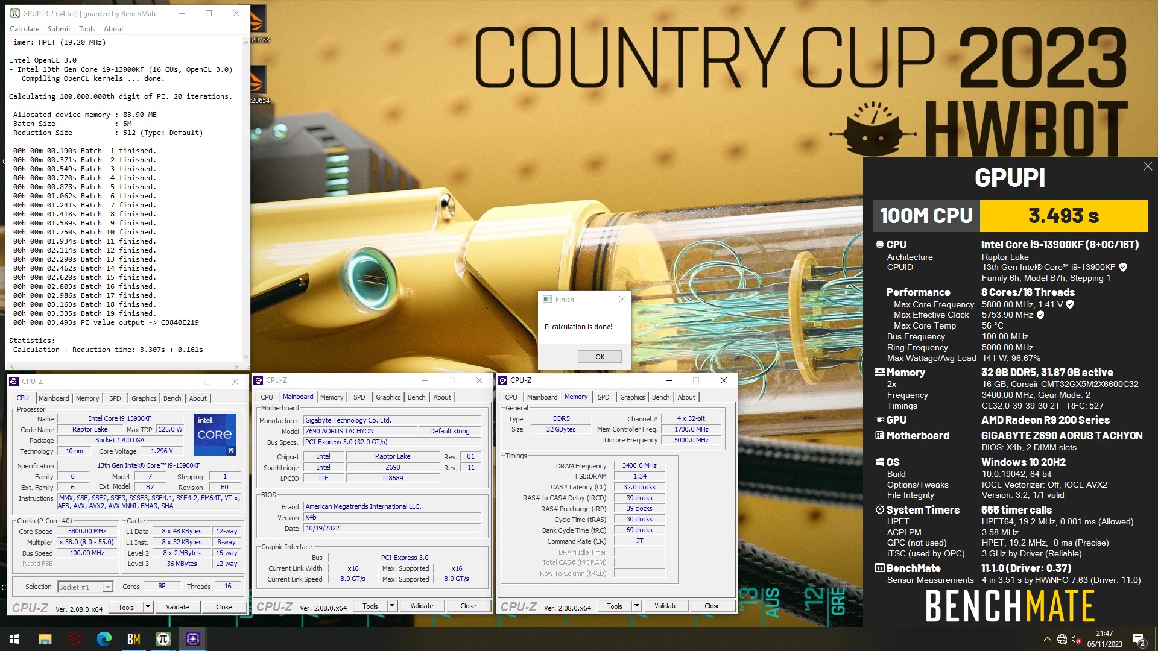Image resolution: width=1158 pixels, height=651 pixels.
Task: Select Memory tab in Mainboard CPU-Z window
Action: (332, 397)
